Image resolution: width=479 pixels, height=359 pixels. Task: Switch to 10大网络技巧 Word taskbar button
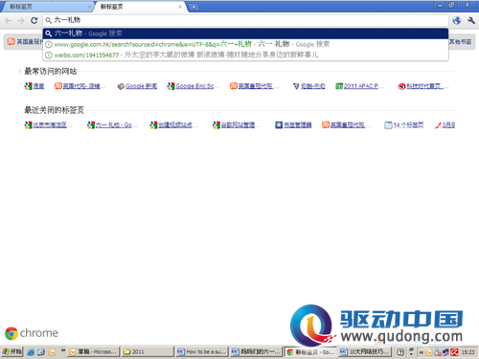[365, 352]
